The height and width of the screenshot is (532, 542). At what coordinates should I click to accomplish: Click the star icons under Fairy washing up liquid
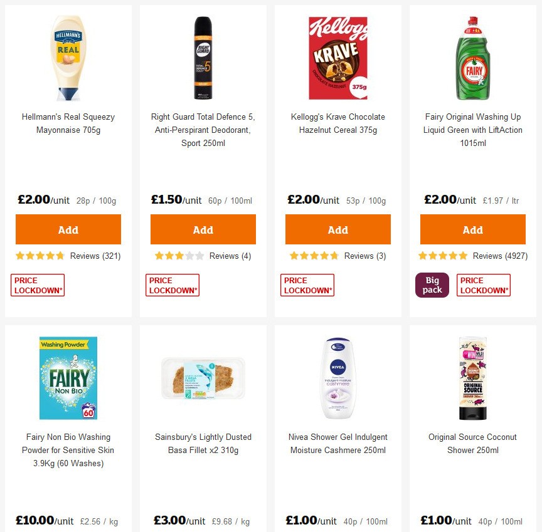click(x=444, y=256)
